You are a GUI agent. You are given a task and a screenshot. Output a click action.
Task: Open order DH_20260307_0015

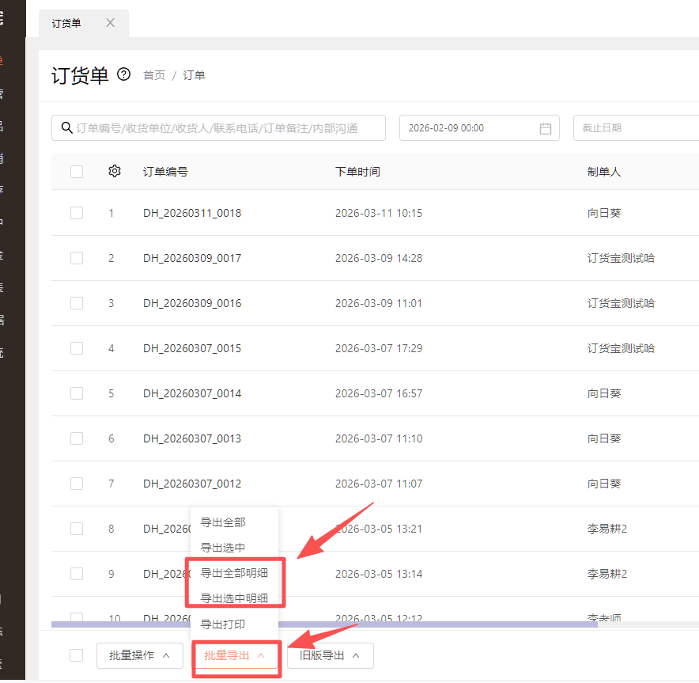(x=192, y=348)
